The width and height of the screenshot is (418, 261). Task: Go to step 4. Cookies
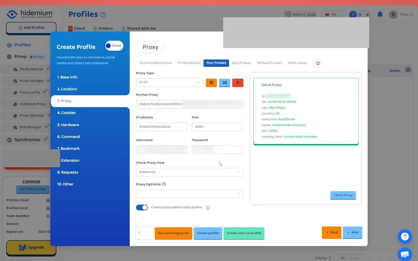point(66,113)
